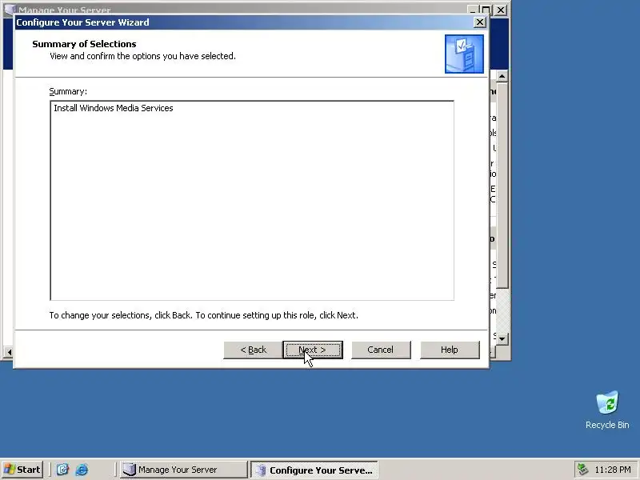The width and height of the screenshot is (640, 480).
Task: Click the server checklist wizard icon
Action: tap(464, 54)
